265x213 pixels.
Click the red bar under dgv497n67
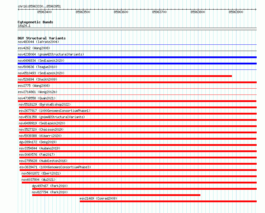(x=144, y=189)
